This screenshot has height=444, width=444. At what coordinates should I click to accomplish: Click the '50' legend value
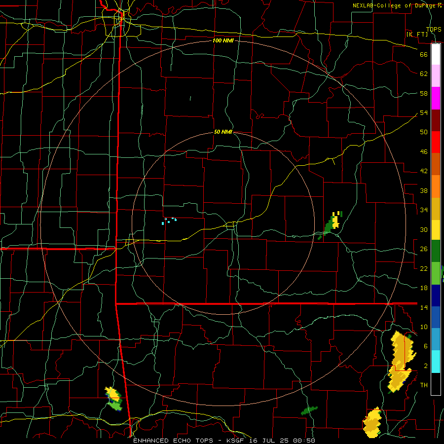pos(424,132)
